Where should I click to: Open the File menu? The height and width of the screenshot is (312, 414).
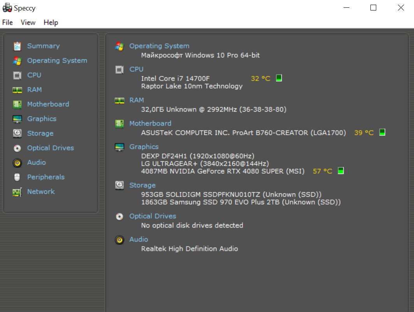[7, 23]
